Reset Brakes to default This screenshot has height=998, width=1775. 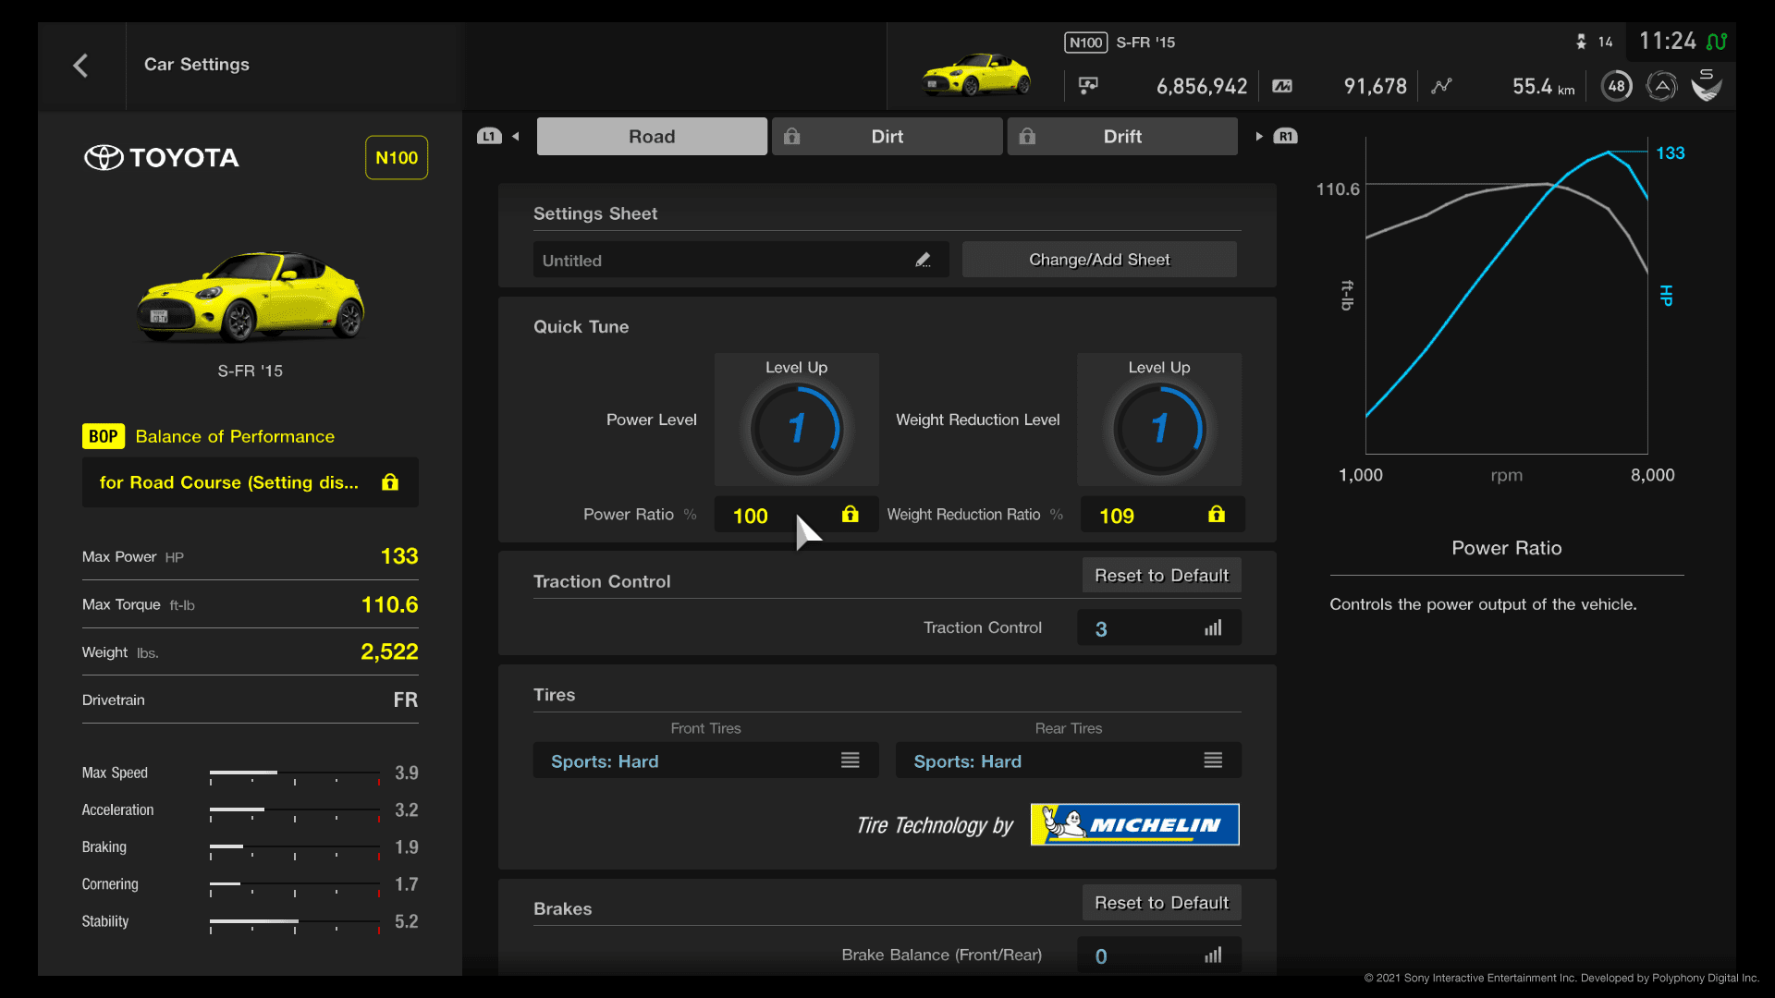(x=1161, y=903)
